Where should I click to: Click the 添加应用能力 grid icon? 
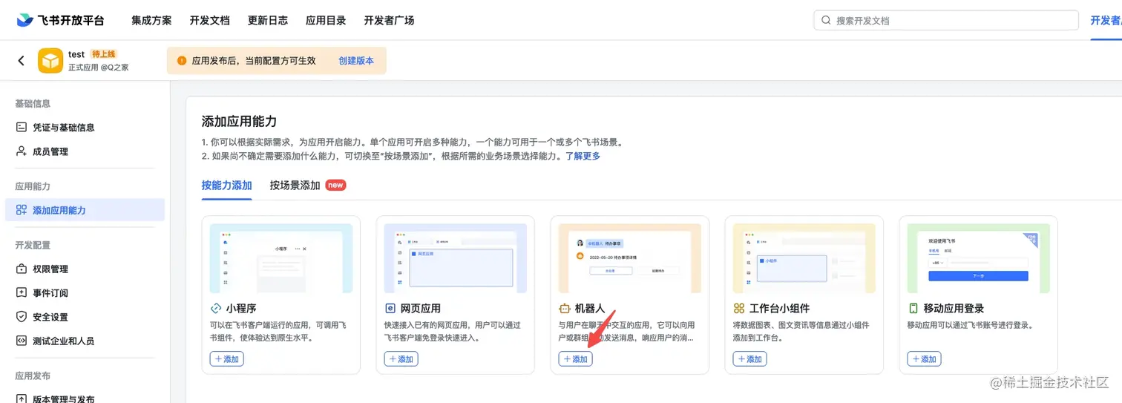click(22, 210)
